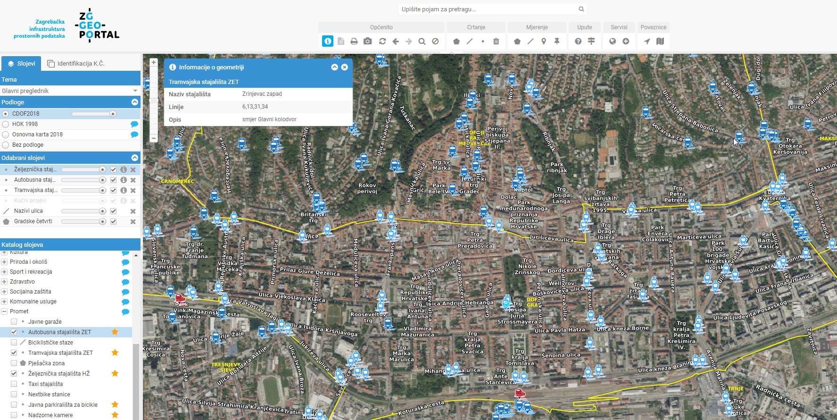Click the camera snapshot icon
Viewport: 837px width, 420px height.
[x=367, y=42]
